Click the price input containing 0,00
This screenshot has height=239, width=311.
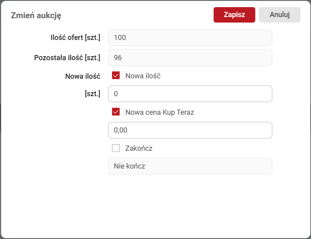(190, 130)
